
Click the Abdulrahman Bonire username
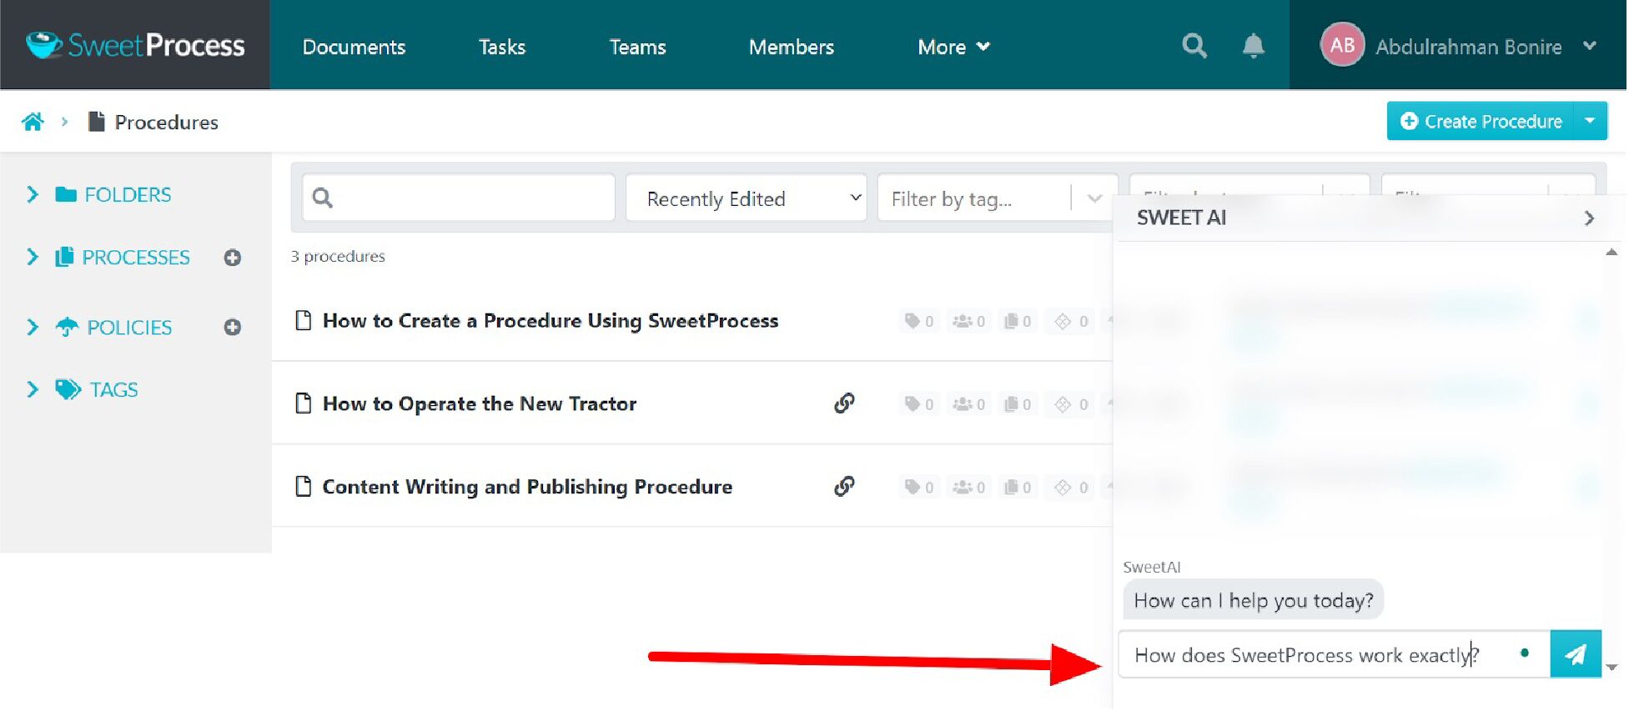click(1468, 47)
